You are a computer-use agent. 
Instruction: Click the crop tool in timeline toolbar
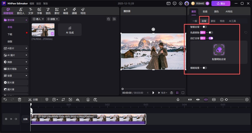(63, 100)
